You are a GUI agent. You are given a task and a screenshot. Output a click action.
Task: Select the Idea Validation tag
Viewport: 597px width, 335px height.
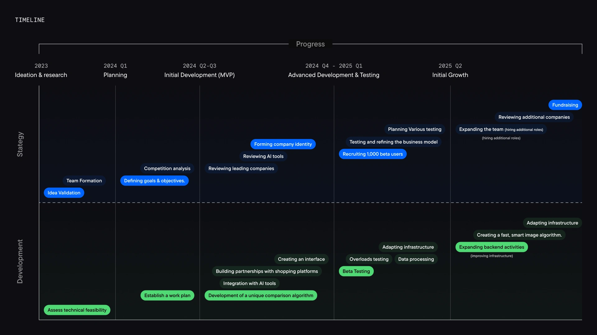point(64,193)
